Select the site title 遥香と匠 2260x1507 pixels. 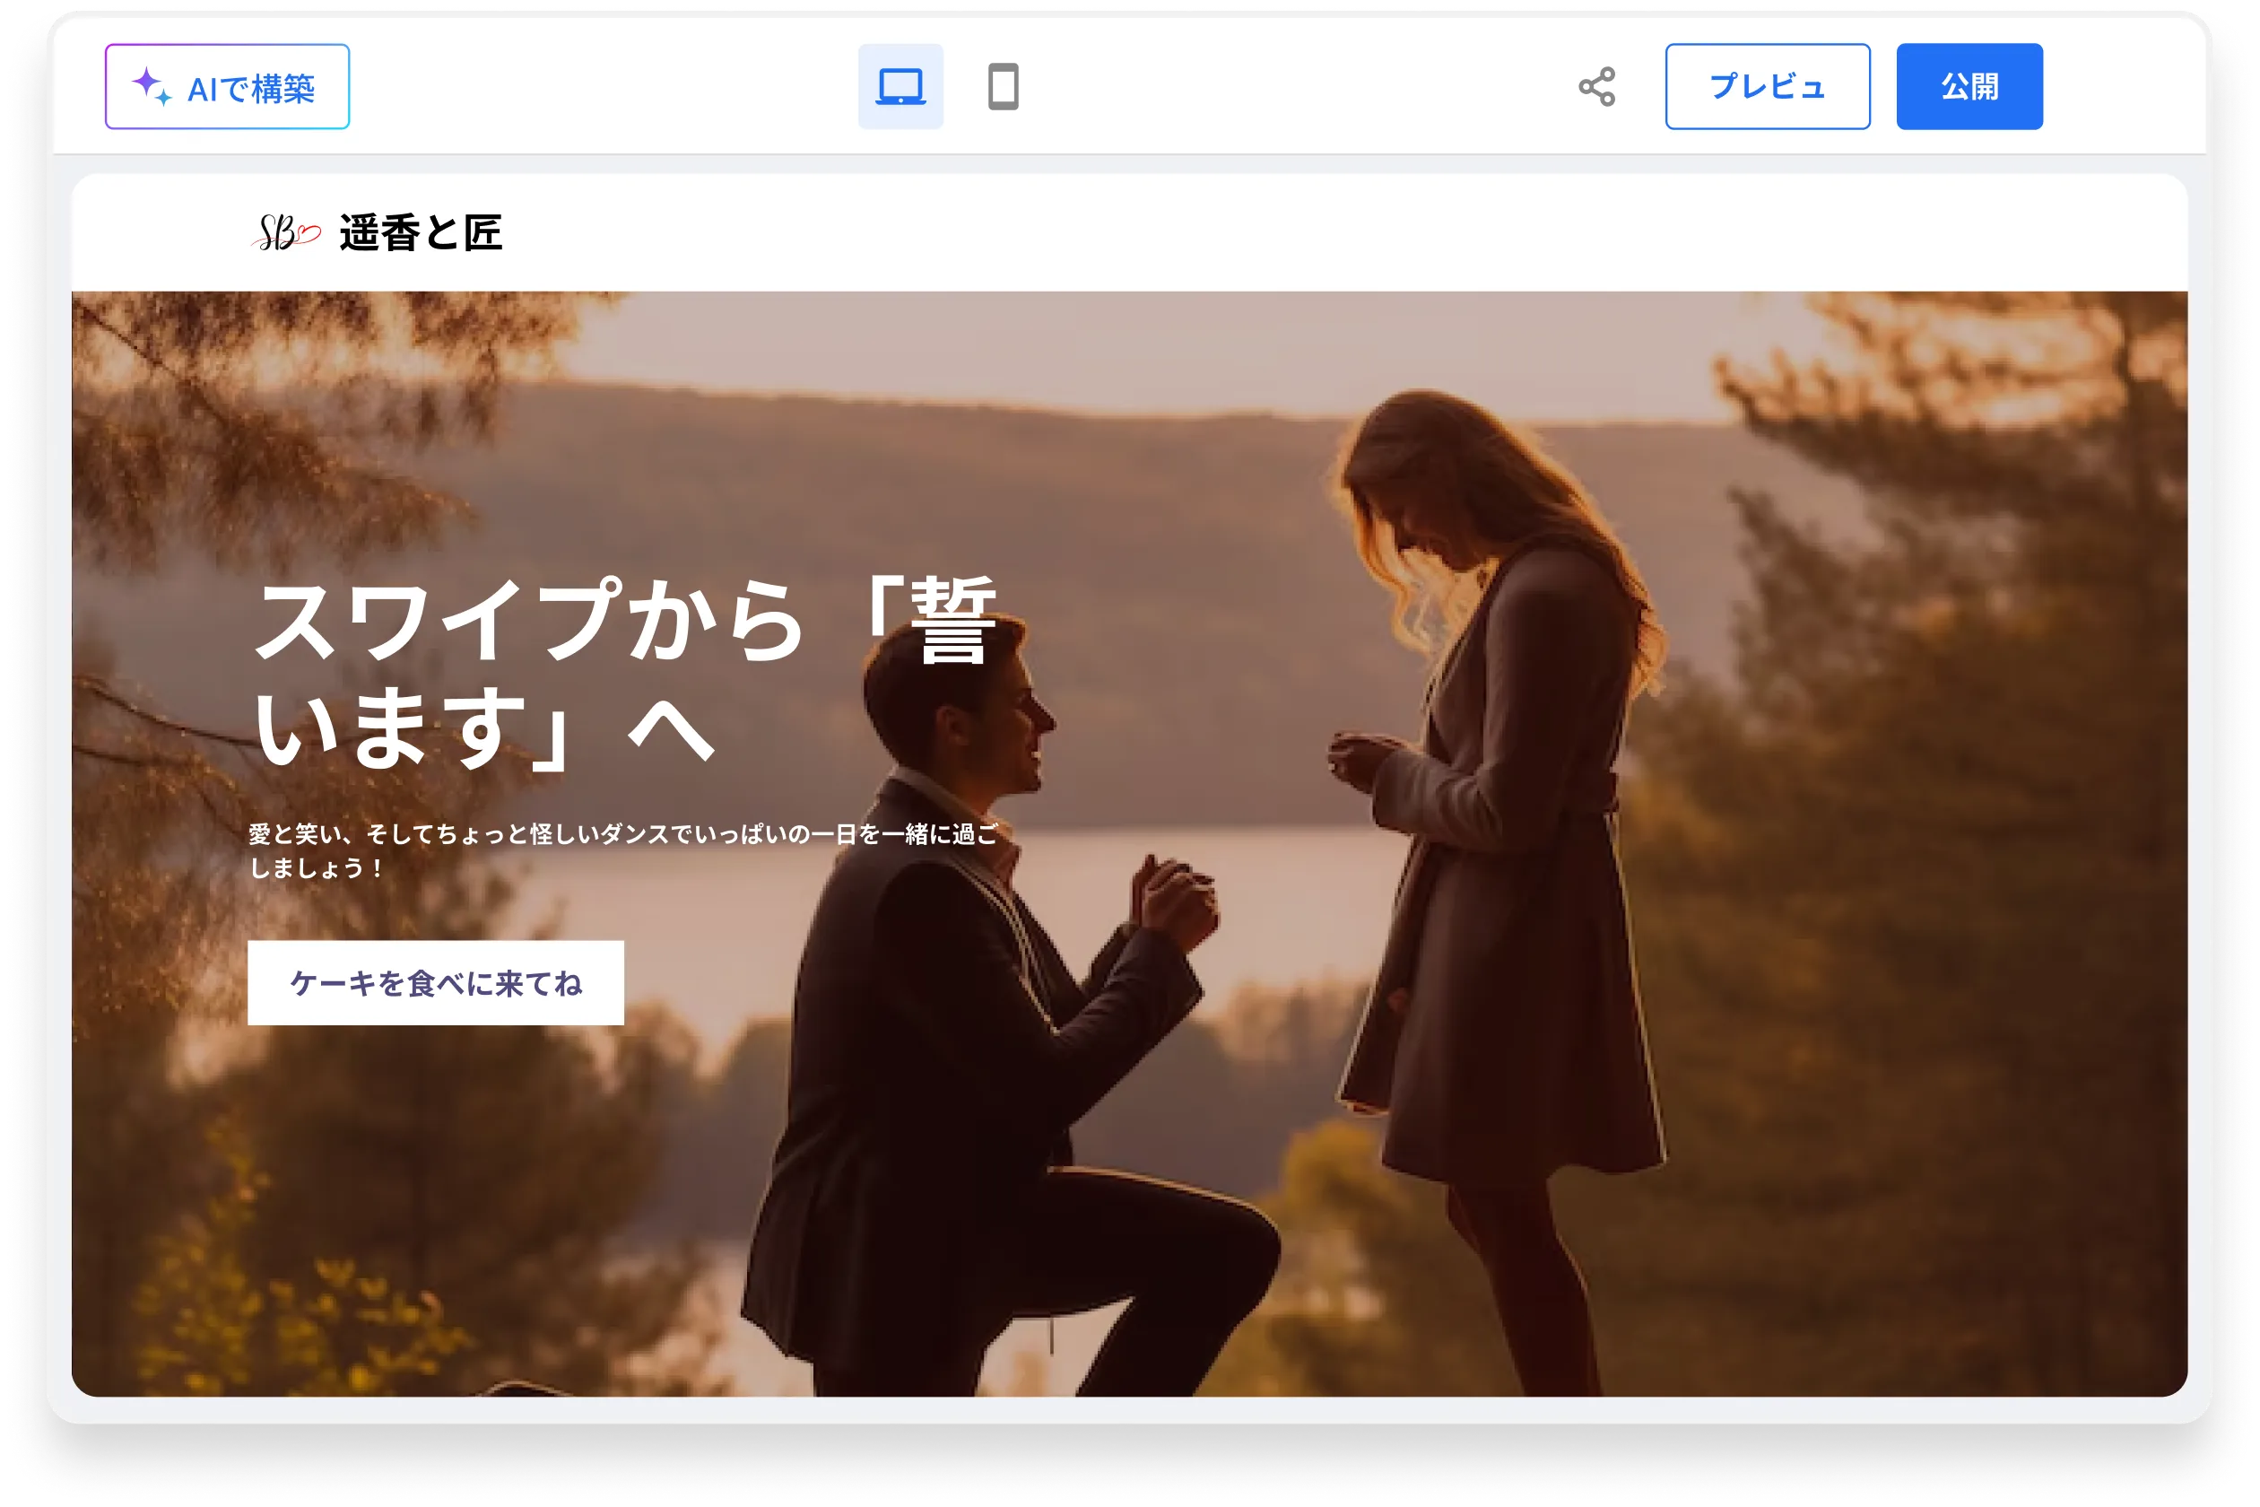tap(421, 232)
